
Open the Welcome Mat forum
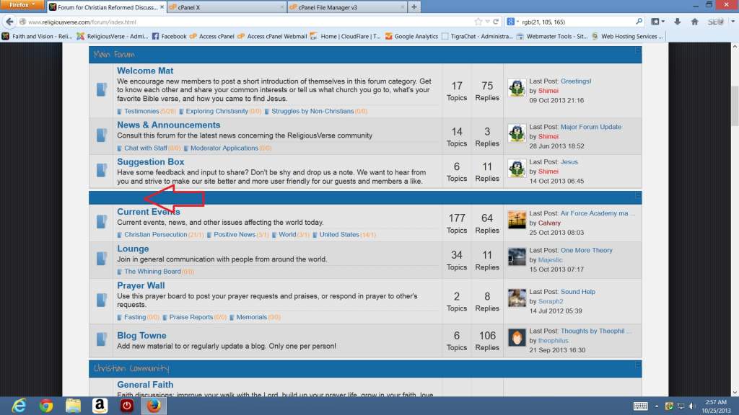click(x=145, y=71)
